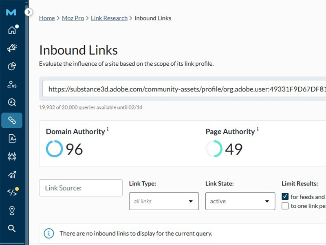Select the Link Research chain icon
Screen dimensions: 326x245
(12, 120)
